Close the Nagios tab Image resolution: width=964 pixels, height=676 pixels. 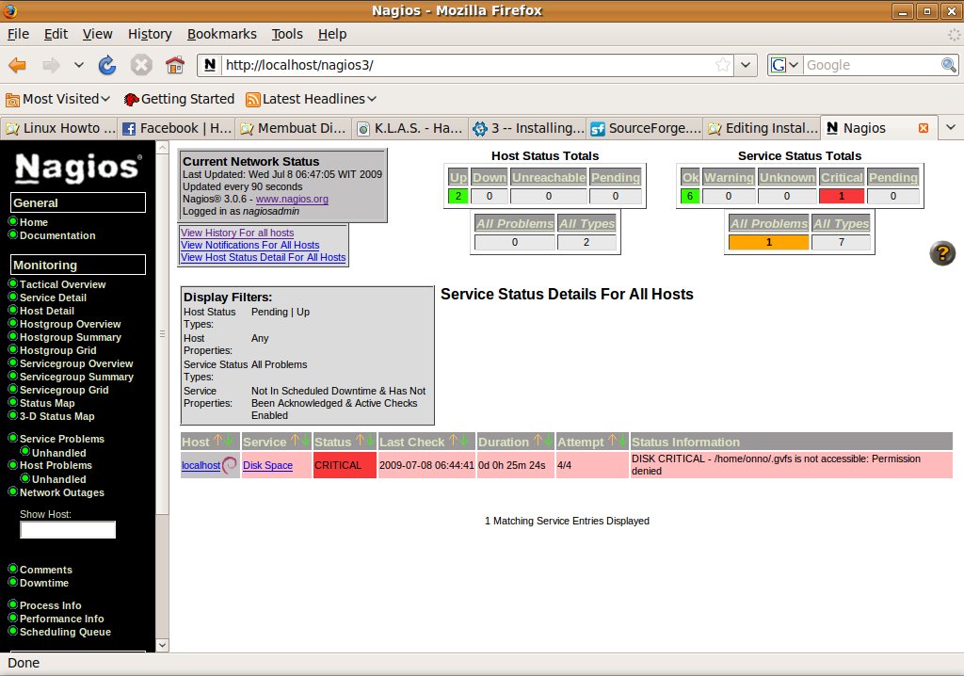[x=923, y=128]
